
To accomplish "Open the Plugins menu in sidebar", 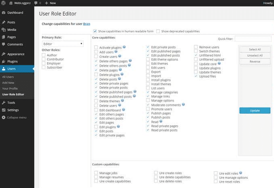I will pyautogui.click(x=12, y=61).
